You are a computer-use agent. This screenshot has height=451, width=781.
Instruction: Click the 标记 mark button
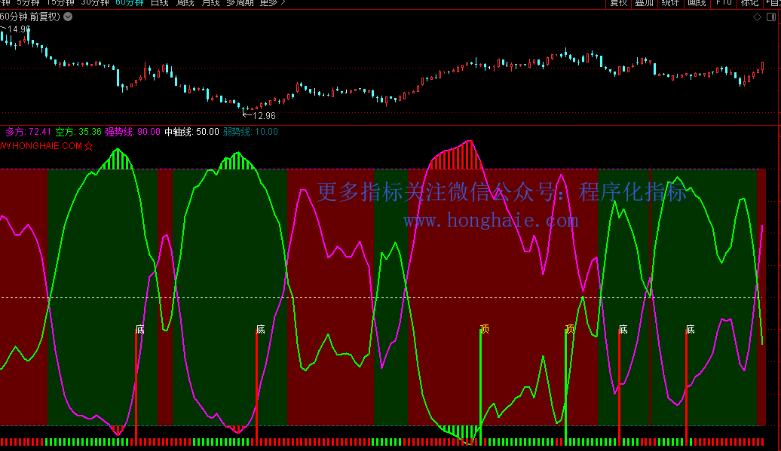pyautogui.click(x=749, y=3)
